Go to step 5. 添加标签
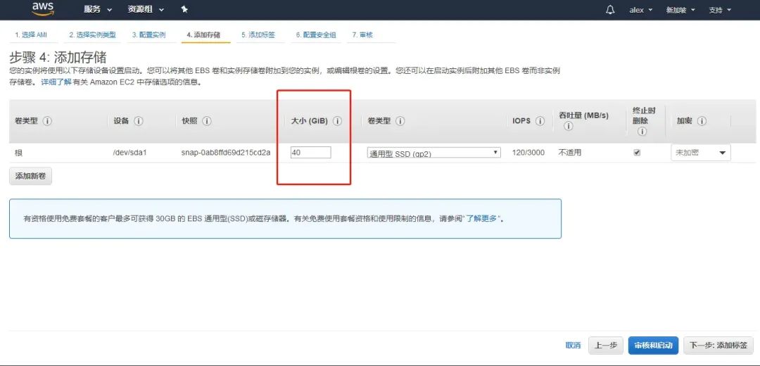The width and height of the screenshot is (760, 366). click(x=258, y=35)
